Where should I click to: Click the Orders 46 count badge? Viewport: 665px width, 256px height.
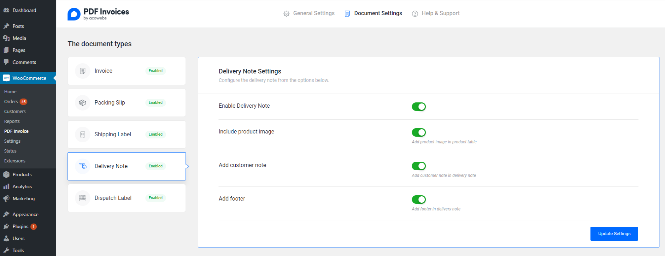click(x=23, y=102)
